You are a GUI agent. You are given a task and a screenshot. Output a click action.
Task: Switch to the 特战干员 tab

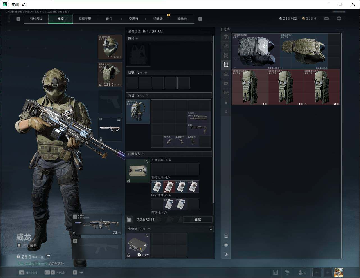click(x=85, y=19)
